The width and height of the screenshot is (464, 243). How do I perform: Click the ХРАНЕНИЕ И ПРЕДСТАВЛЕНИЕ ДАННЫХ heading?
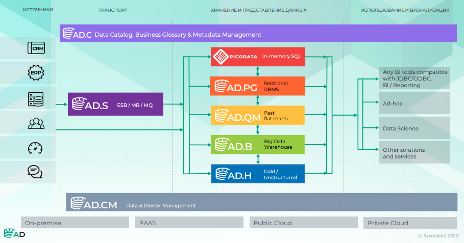(258, 10)
